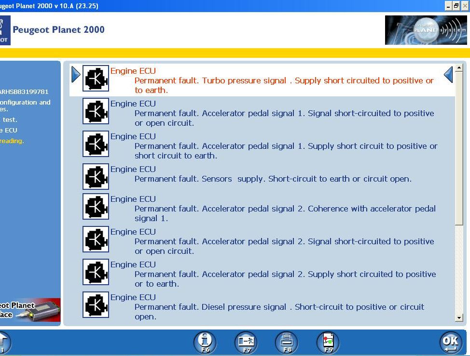Screen dimensions: 470x356
Task: Open the F6 information button
Action: pyautogui.click(x=205, y=343)
